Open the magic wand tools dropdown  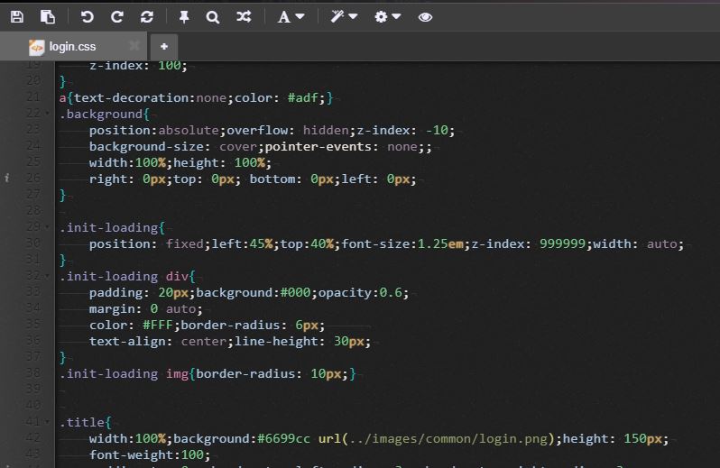pos(343,16)
